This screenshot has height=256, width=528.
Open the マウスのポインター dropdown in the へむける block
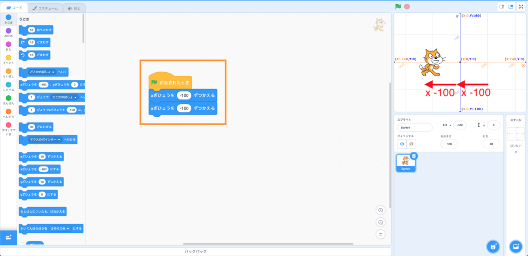[45, 139]
